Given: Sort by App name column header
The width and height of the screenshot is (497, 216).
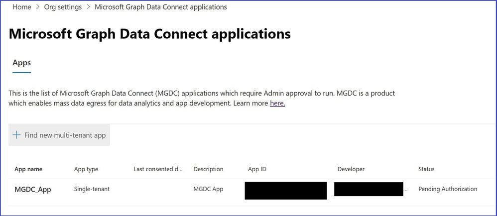Looking at the screenshot, I should pyautogui.click(x=28, y=169).
